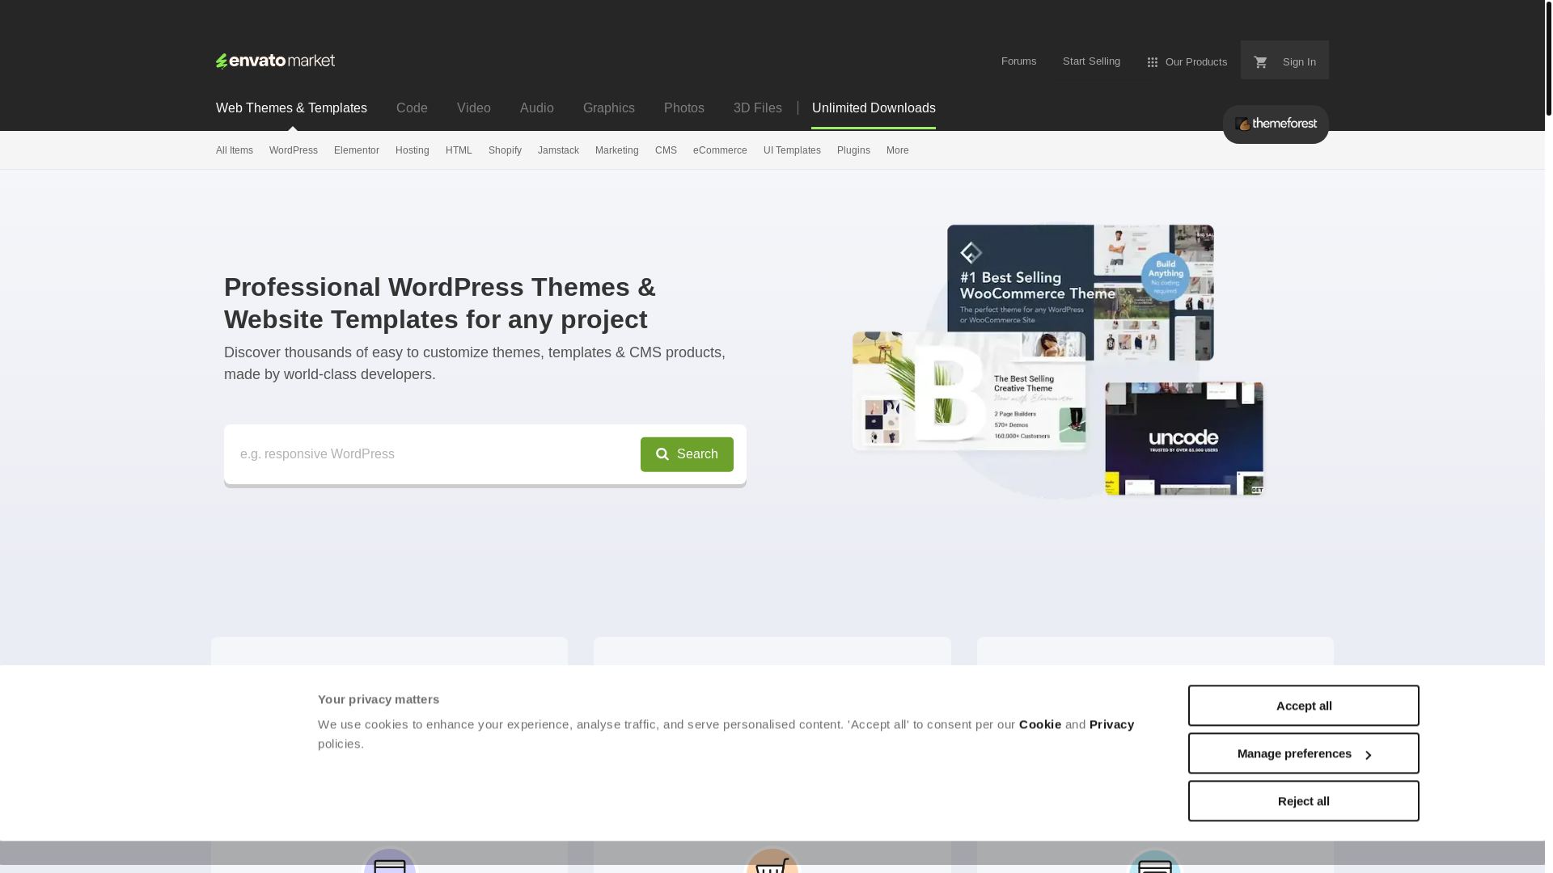Screen dimensions: 1553x873
Task: Open CMS subcategory
Action: [x=666, y=150]
